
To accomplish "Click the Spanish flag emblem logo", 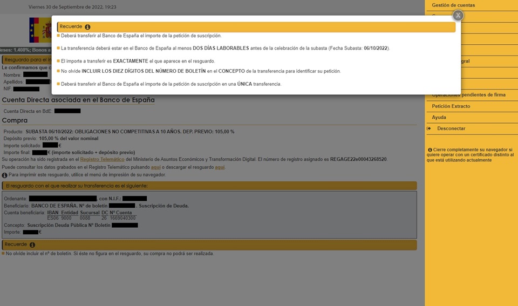I will click(x=40, y=30).
